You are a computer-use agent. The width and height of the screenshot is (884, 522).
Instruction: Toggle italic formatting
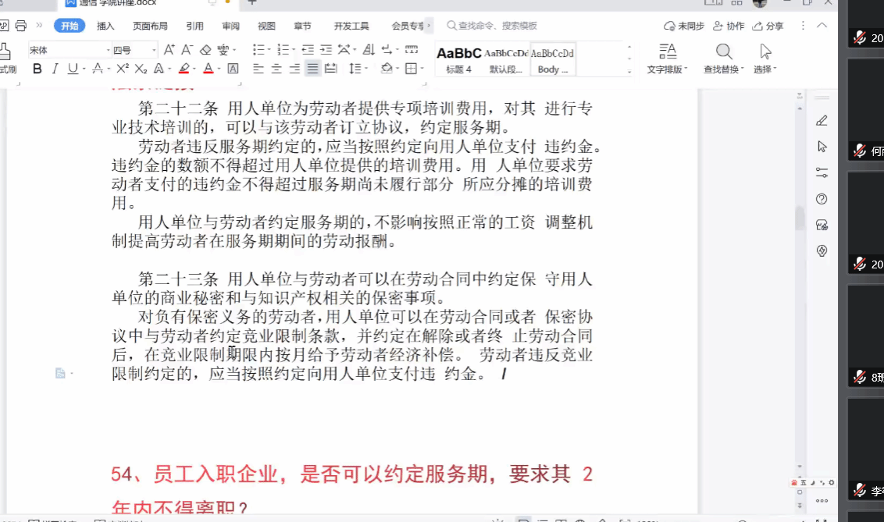pyautogui.click(x=55, y=69)
